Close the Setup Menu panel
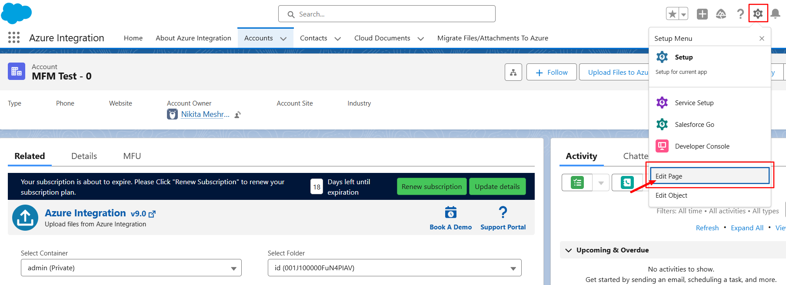Screen dimensions: 786x285 point(762,38)
